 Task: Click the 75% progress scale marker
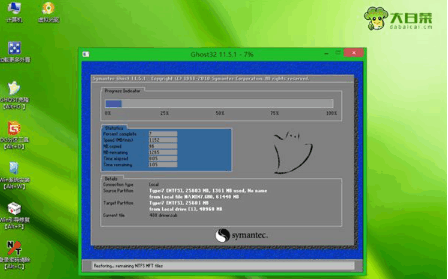274,113
